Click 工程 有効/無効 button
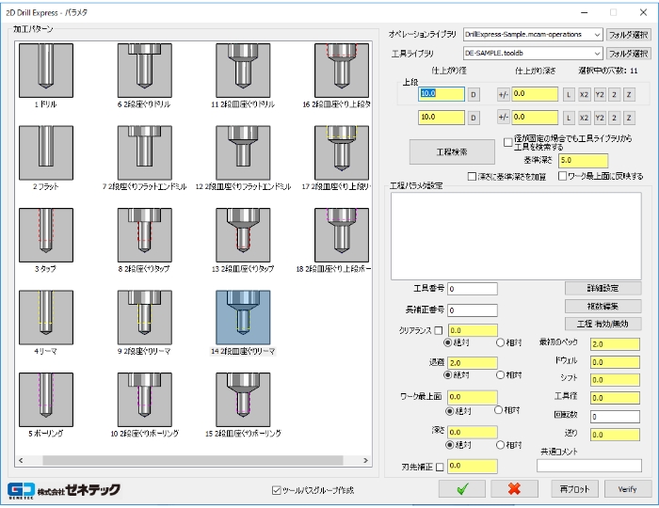The image size is (659, 508). (603, 324)
